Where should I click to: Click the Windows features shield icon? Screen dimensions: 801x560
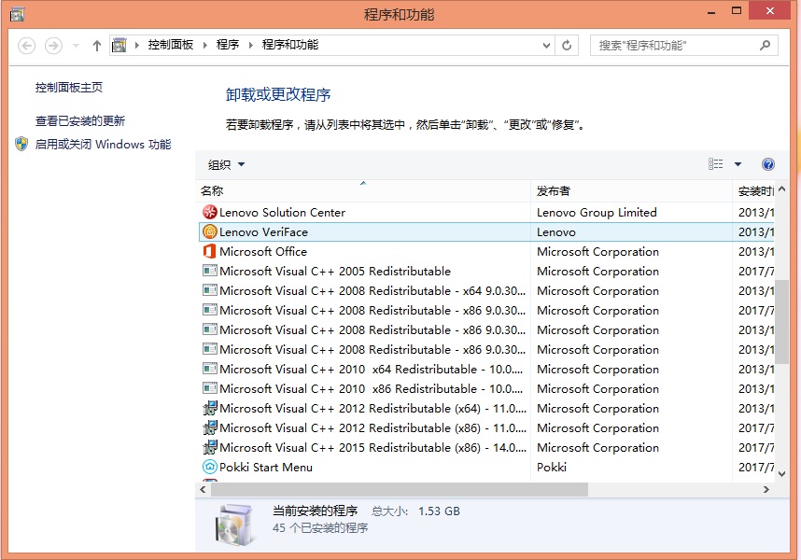[21, 144]
